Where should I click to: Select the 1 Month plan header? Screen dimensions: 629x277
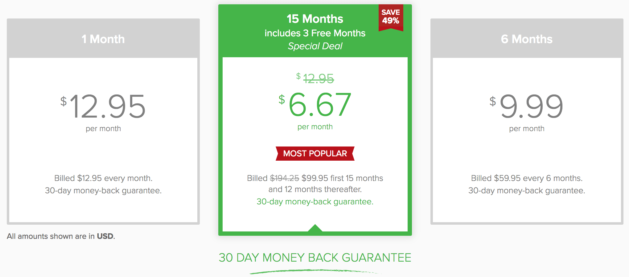(103, 38)
